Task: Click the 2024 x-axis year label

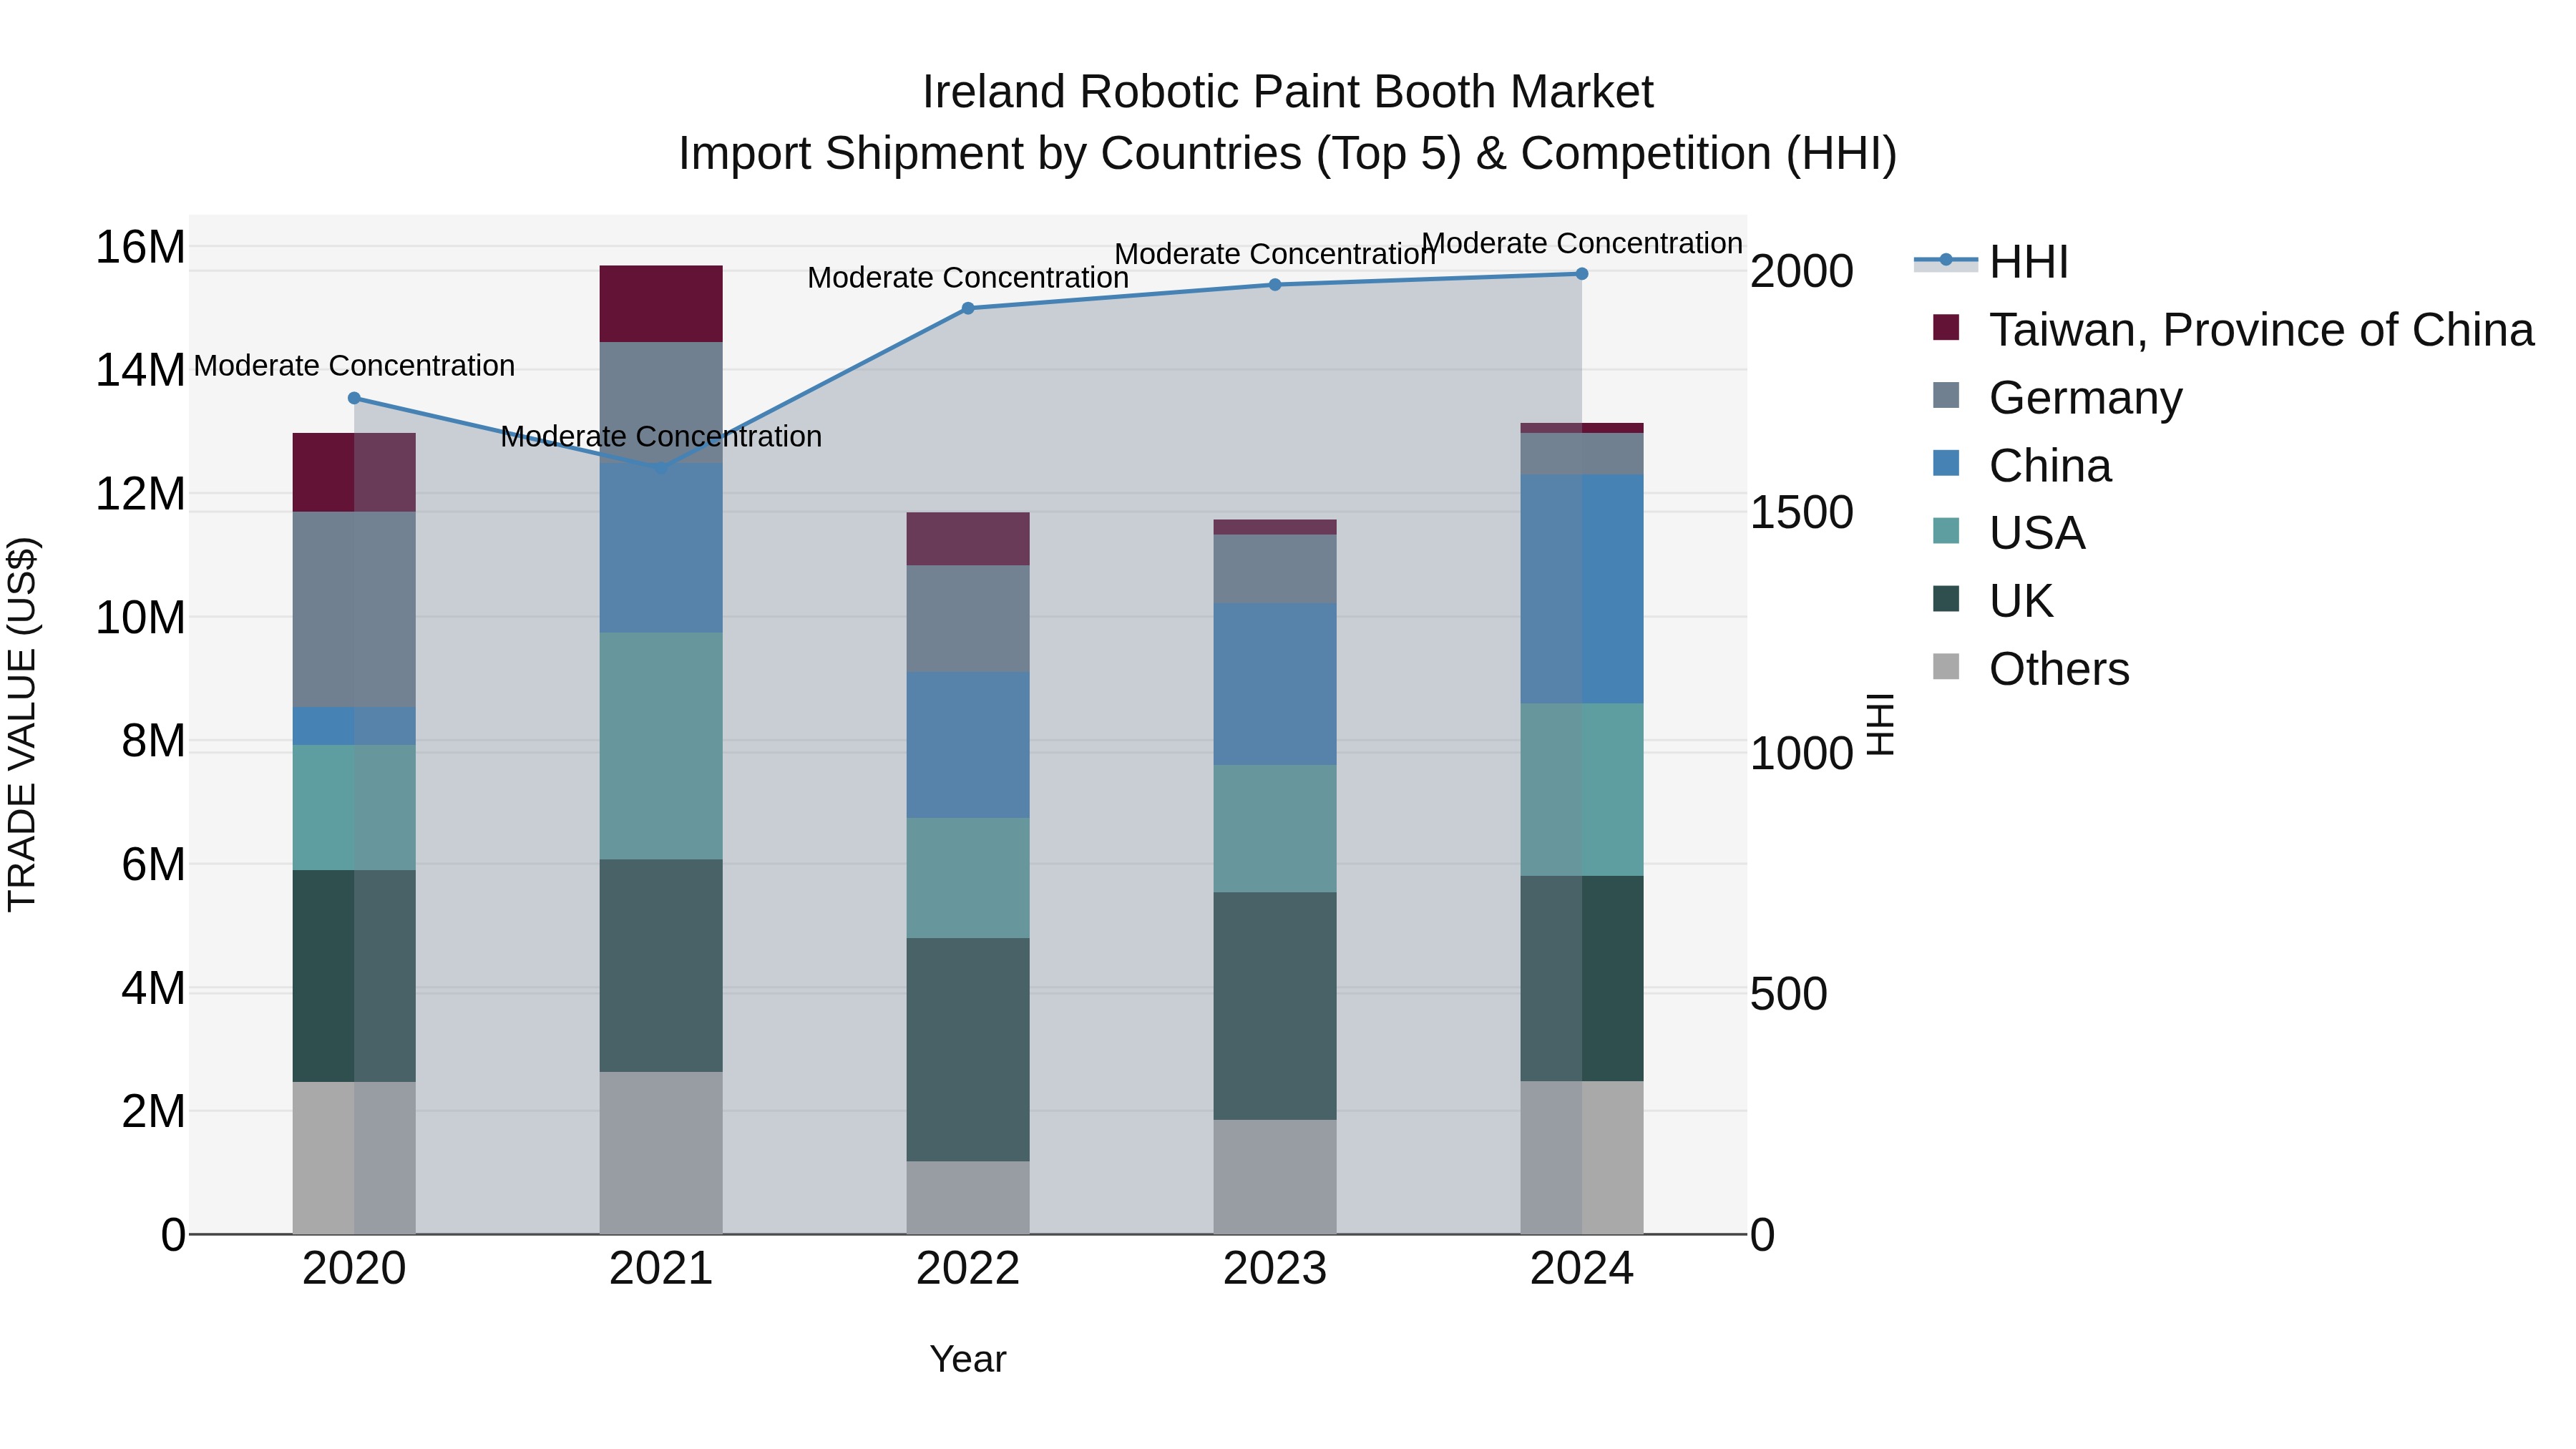Action: click(x=1582, y=1269)
